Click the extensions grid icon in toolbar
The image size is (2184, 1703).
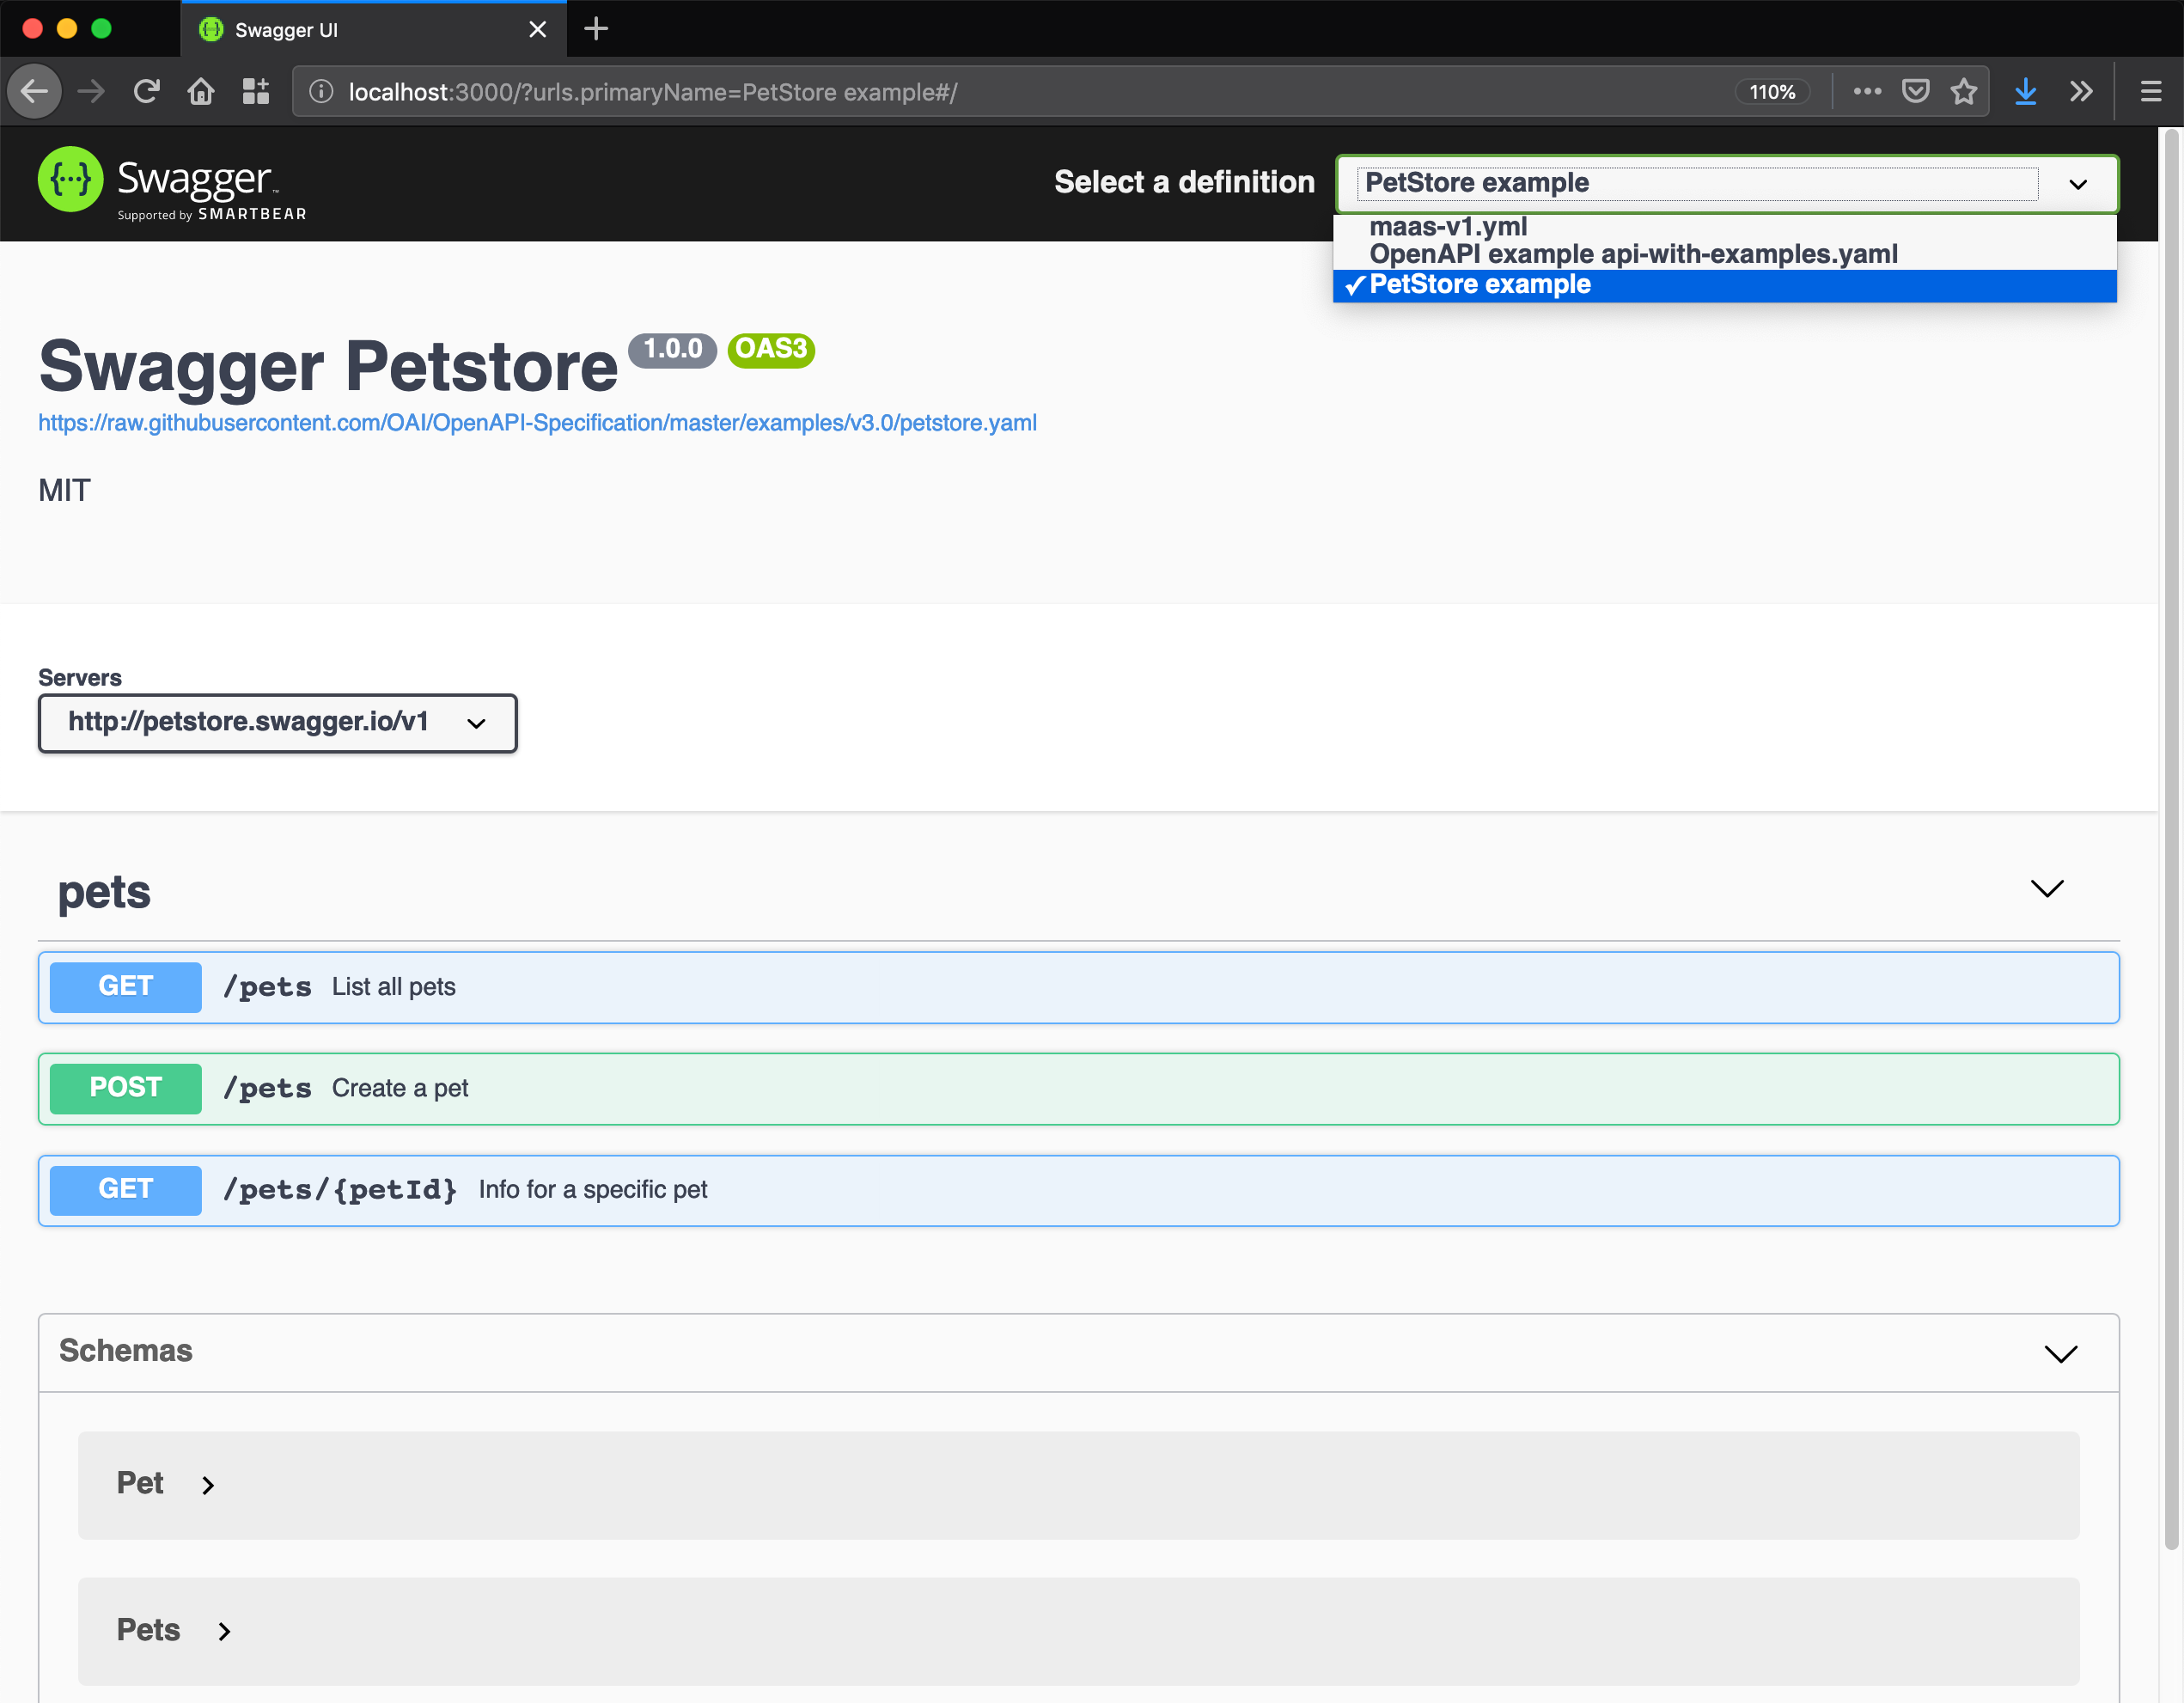[256, 92]
